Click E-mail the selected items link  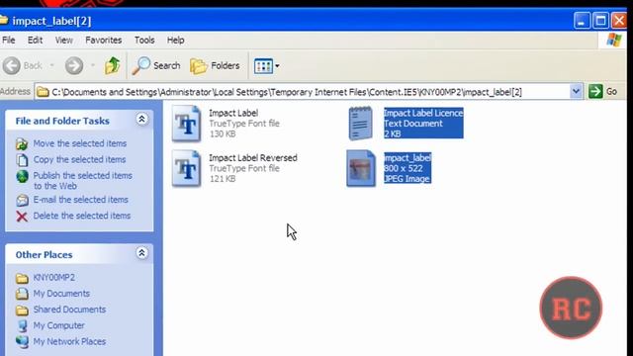(80, 200)
